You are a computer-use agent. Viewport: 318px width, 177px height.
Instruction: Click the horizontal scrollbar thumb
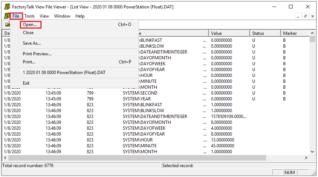tap(137, 158)
